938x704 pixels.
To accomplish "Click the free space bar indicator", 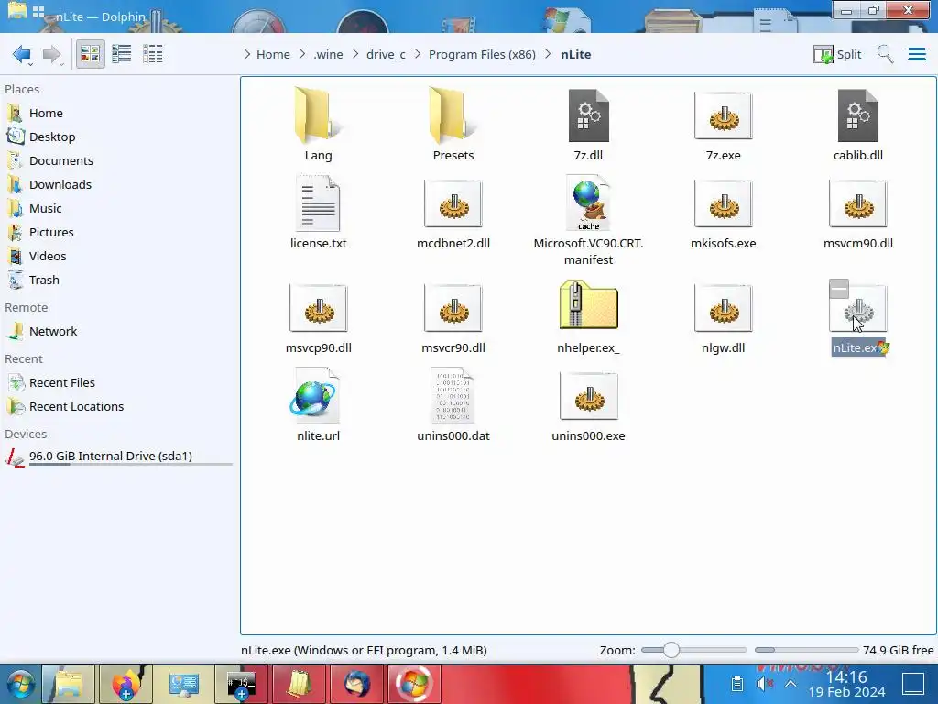I will (806, 650).
